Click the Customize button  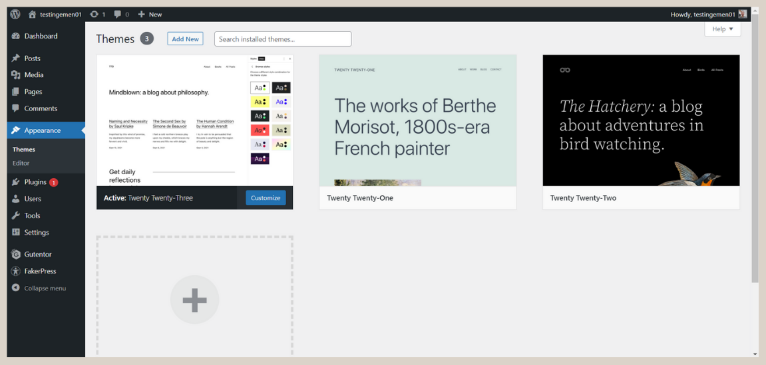266,197
